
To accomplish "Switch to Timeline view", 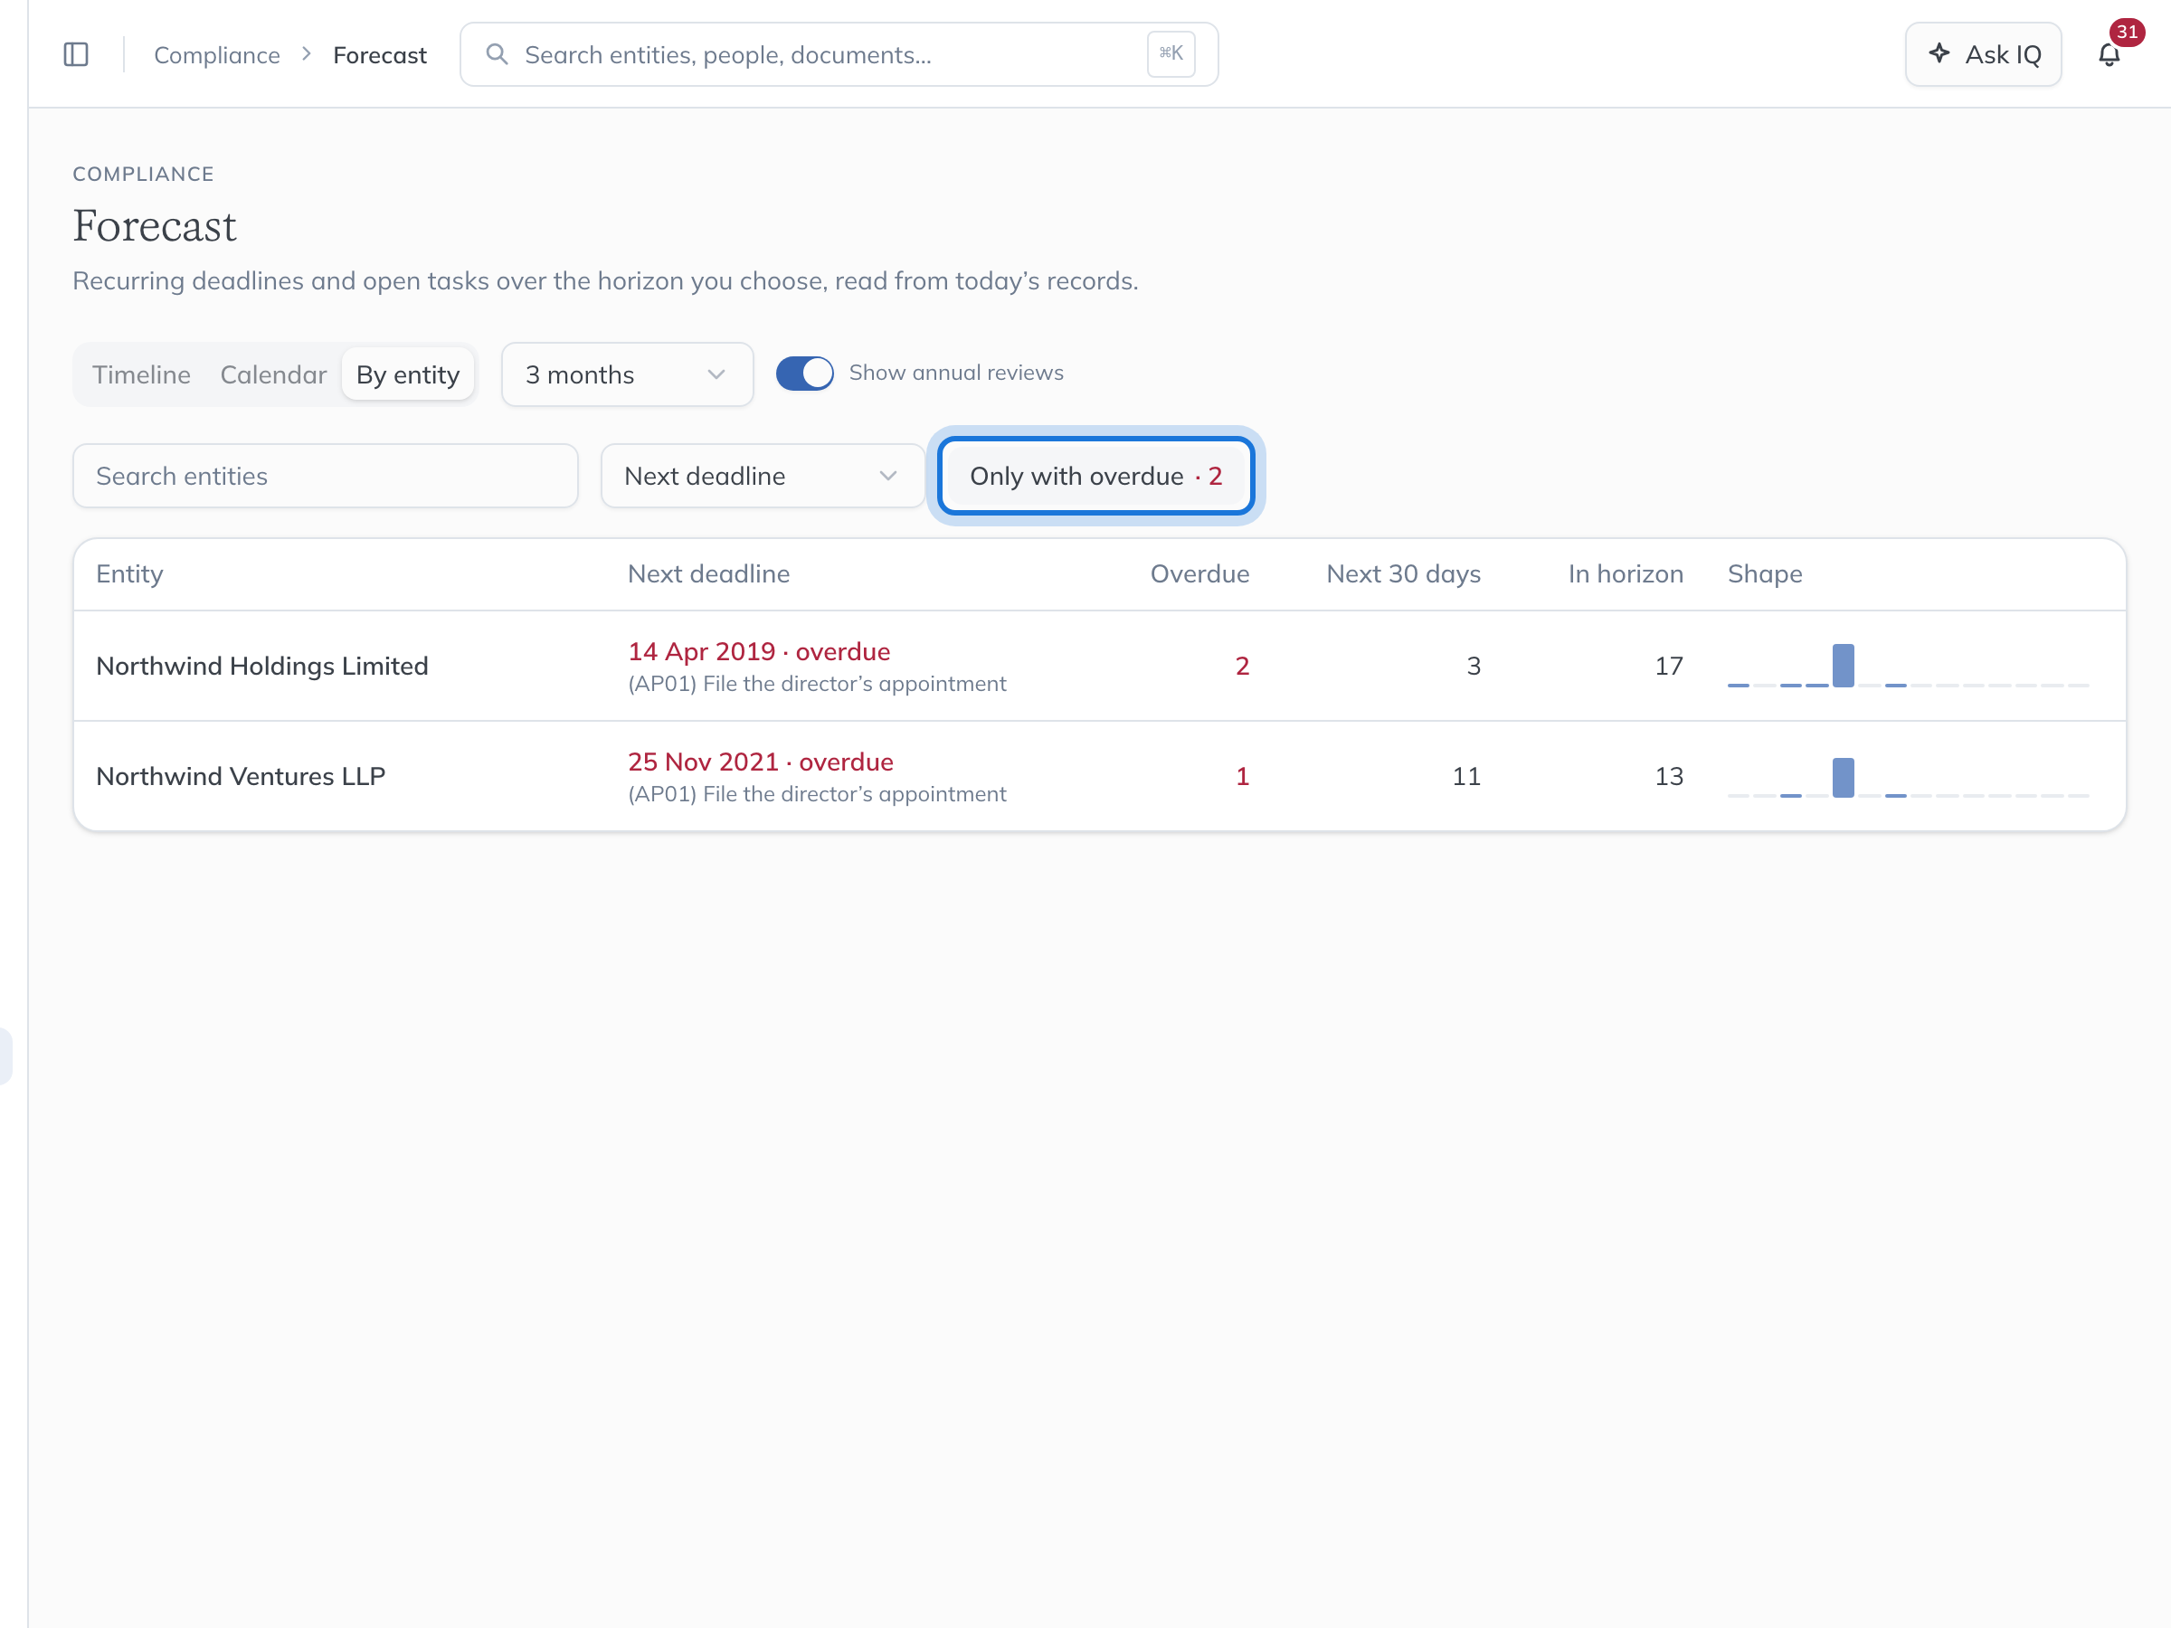I will click(141, 374).
